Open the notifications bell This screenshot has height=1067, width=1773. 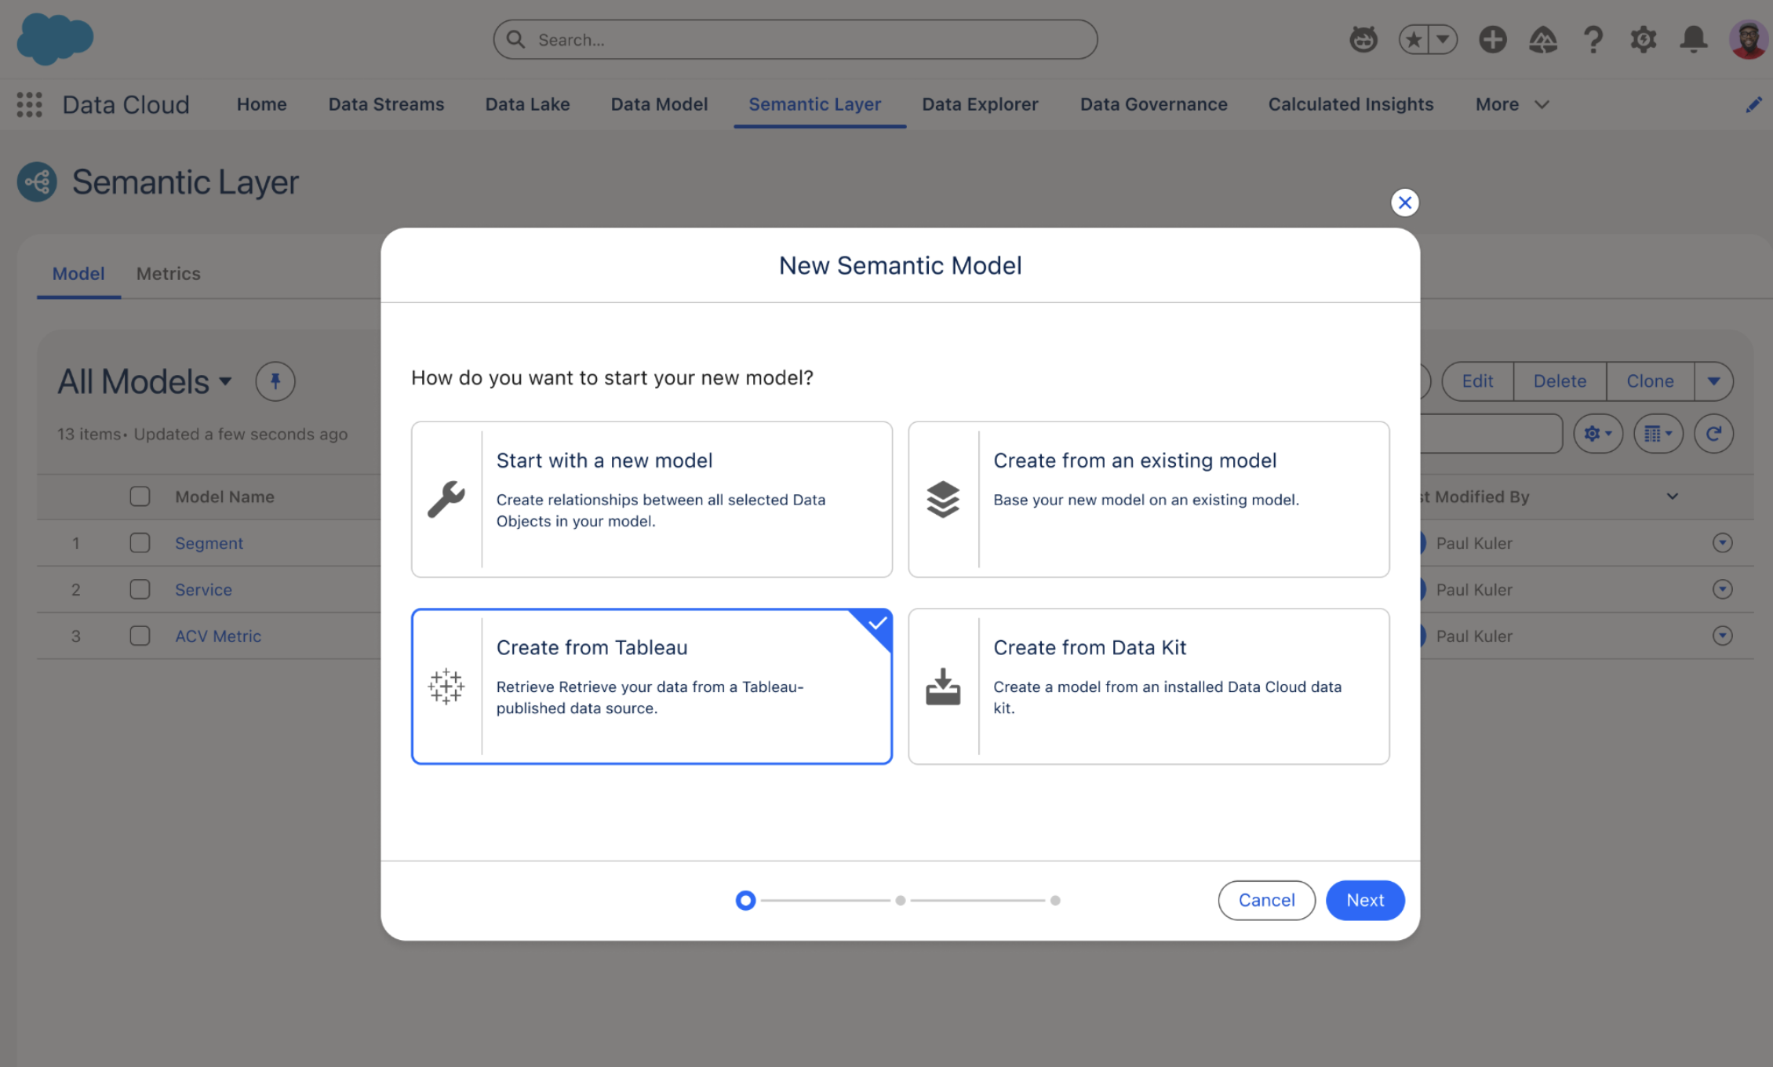1694,39
